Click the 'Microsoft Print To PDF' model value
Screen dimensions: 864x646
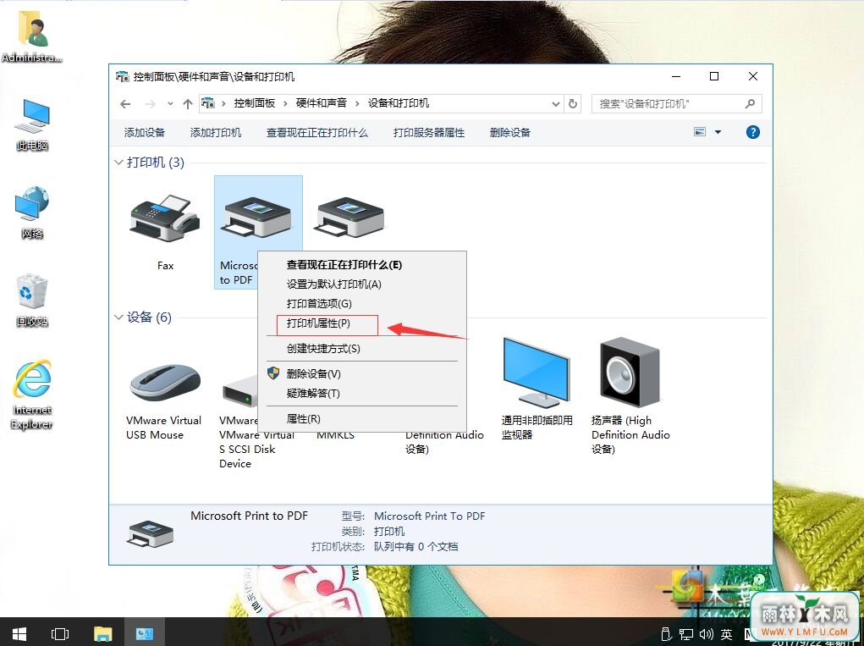tap(430, 516)
